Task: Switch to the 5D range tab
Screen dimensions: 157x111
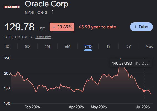Action: click(27, 46)
